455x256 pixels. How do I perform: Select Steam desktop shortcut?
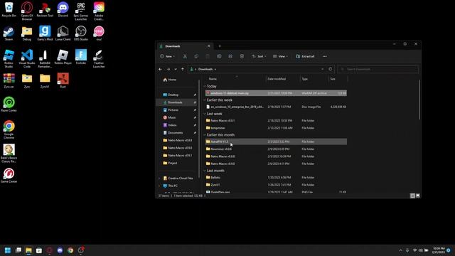click(x=9, y=33)
